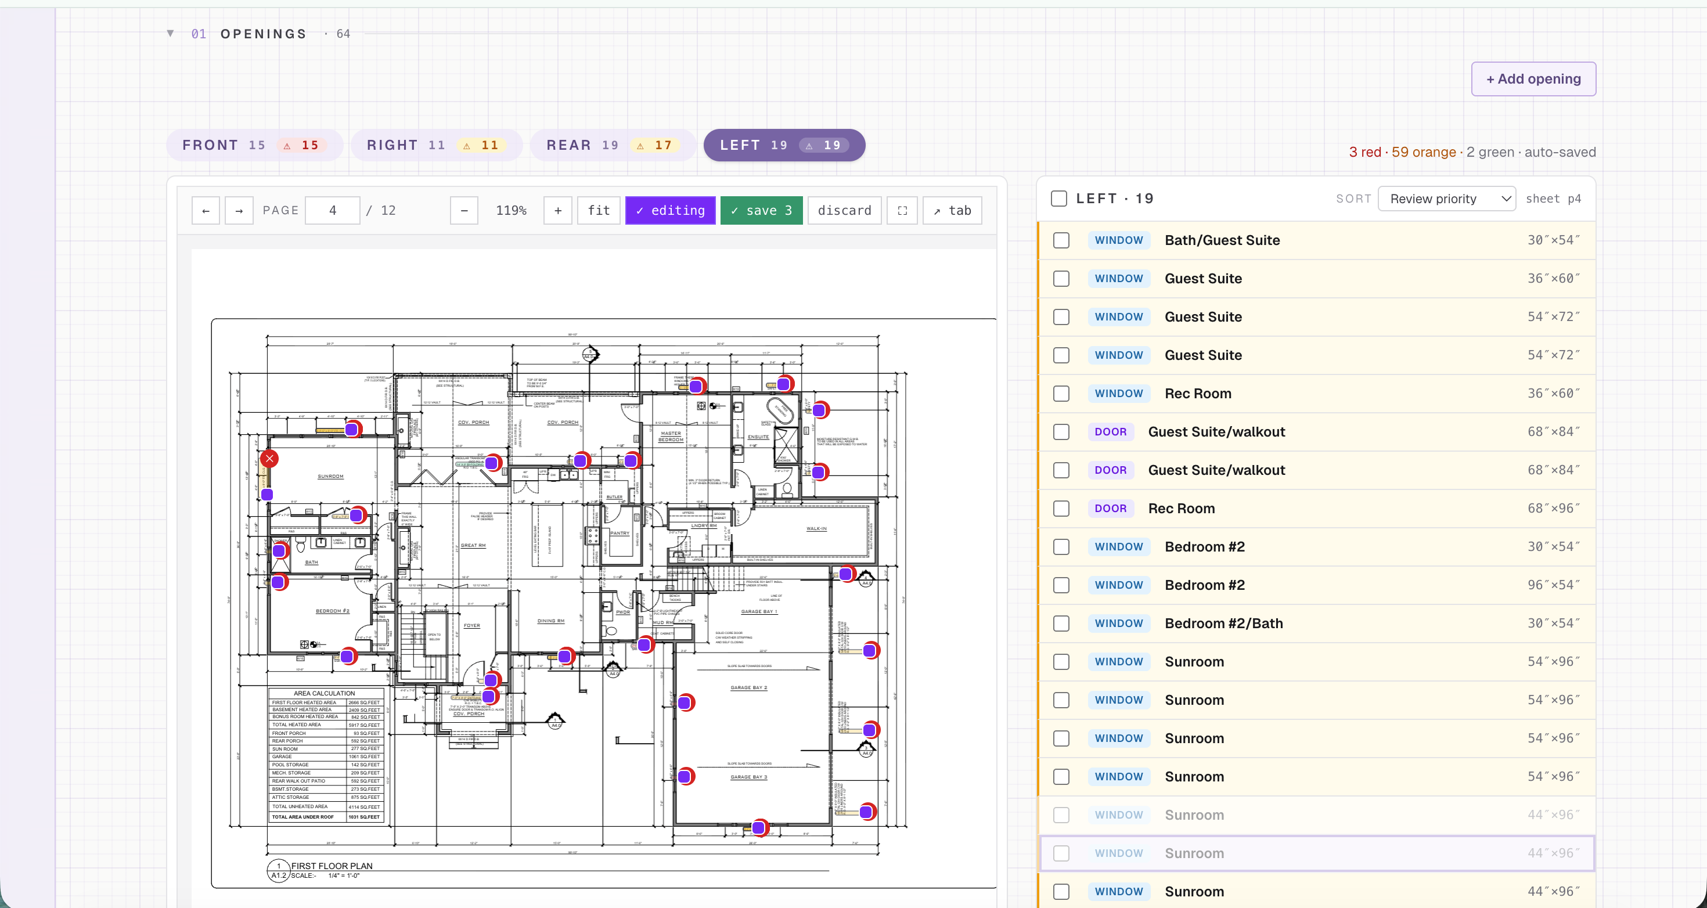Screen dimensions: 1707x908
Task: Select the marker left of Garage Bay 2
Action: point(685,702)
